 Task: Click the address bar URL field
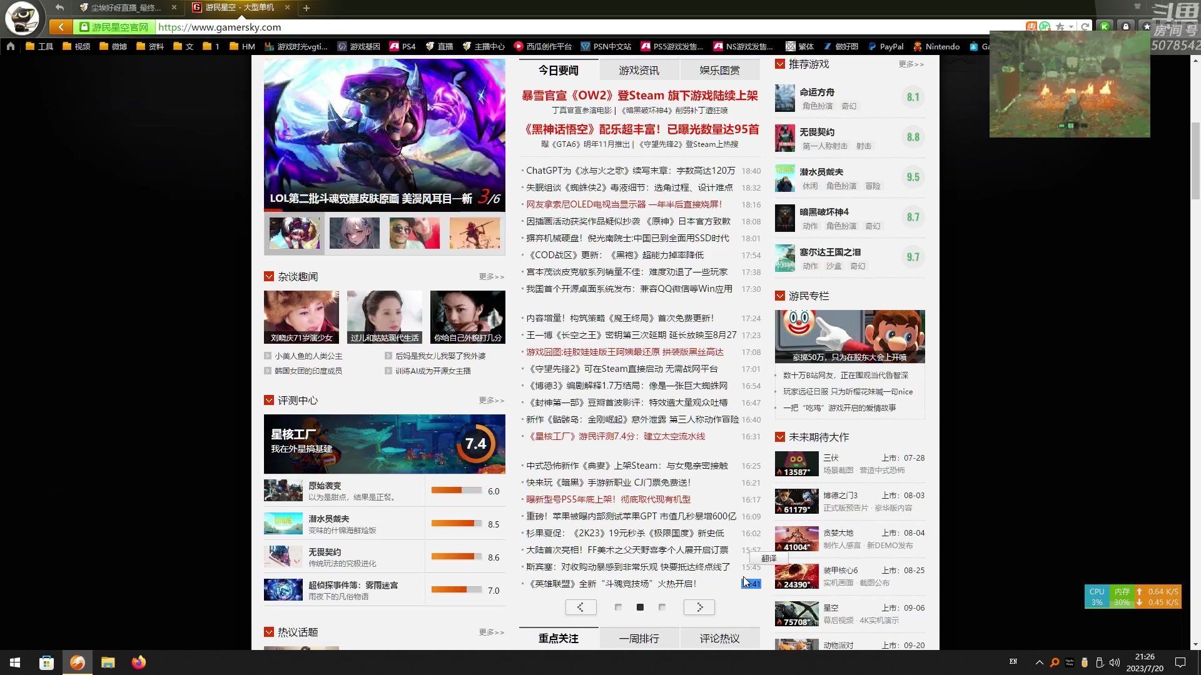coord(588,27)
